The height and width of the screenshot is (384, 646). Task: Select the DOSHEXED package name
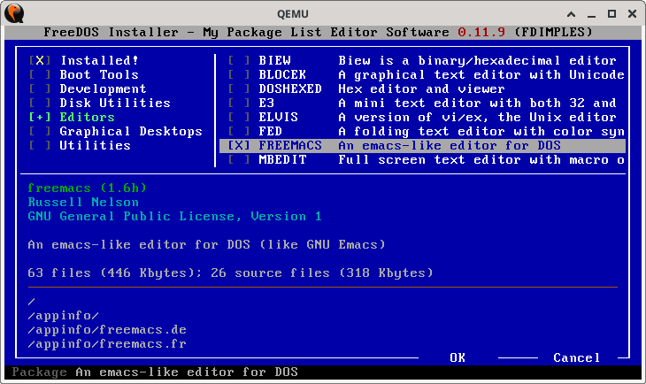(290, 88)
